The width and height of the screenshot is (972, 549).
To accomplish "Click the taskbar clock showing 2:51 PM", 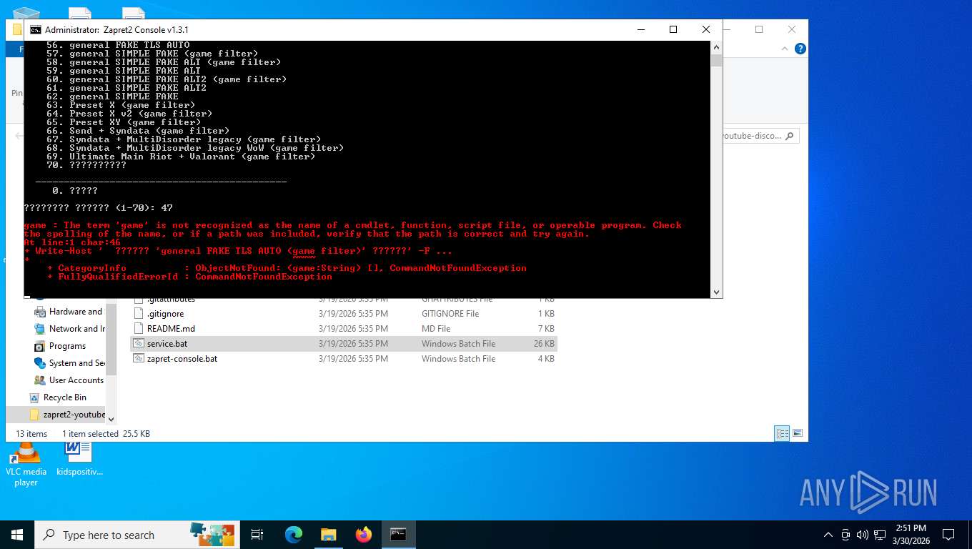I will [x=911, y=535].
